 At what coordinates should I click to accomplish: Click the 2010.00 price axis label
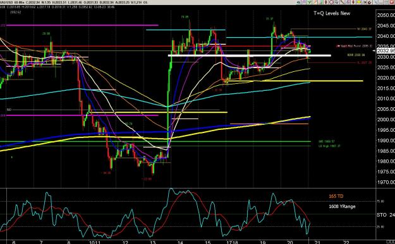(386, 98)
